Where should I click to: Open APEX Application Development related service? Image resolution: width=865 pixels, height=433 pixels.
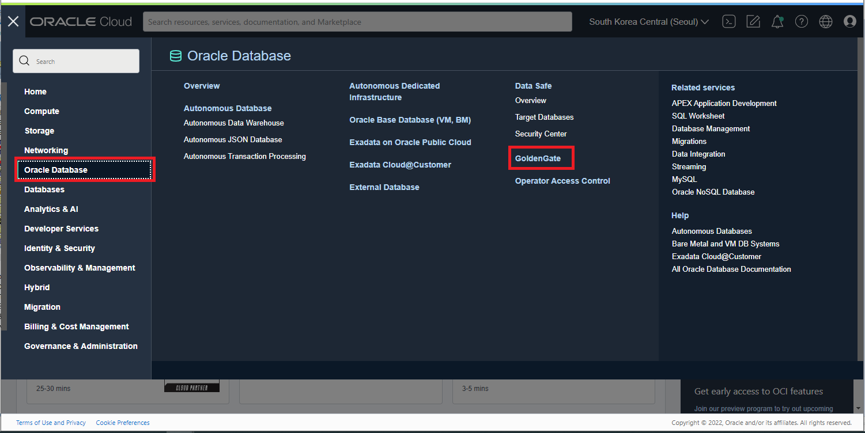(724, 103)
